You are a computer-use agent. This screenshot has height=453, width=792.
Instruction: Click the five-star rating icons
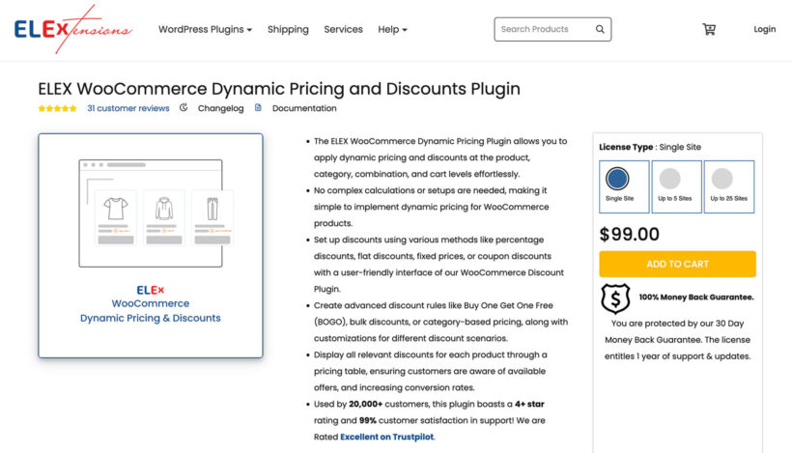57,108
